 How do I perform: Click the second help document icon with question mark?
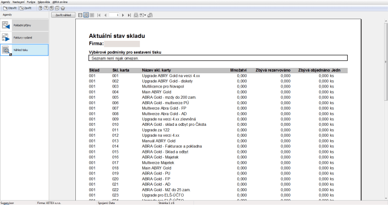46,8
